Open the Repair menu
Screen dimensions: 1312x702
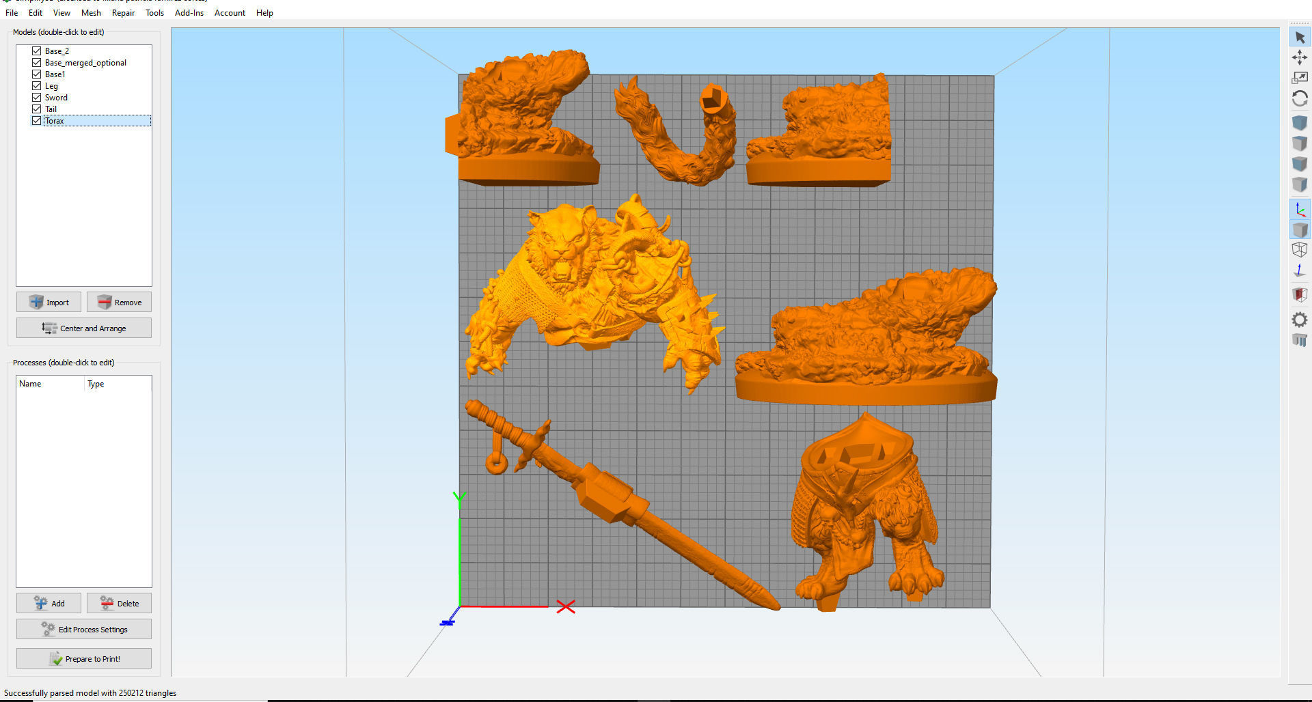123,13
